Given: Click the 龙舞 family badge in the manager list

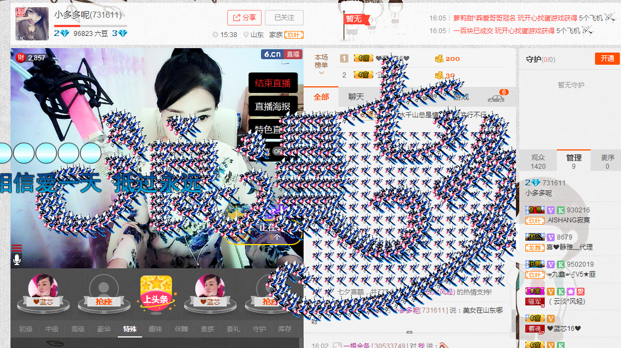Looking at the screenshot, I should click(535, 248).
